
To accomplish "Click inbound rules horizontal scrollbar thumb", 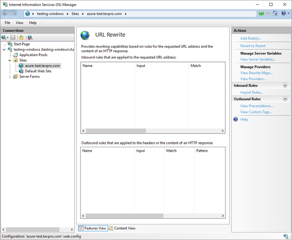I will (x=116, y=131).
